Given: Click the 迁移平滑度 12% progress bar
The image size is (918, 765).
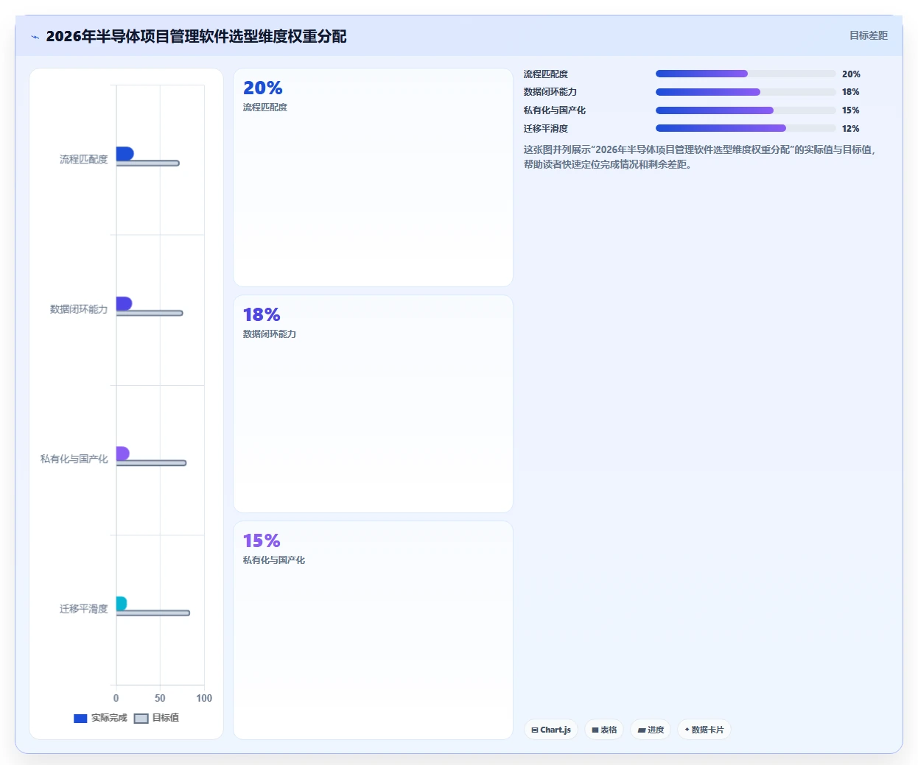Looking at the screenshot, I should (x=746, y=128).
